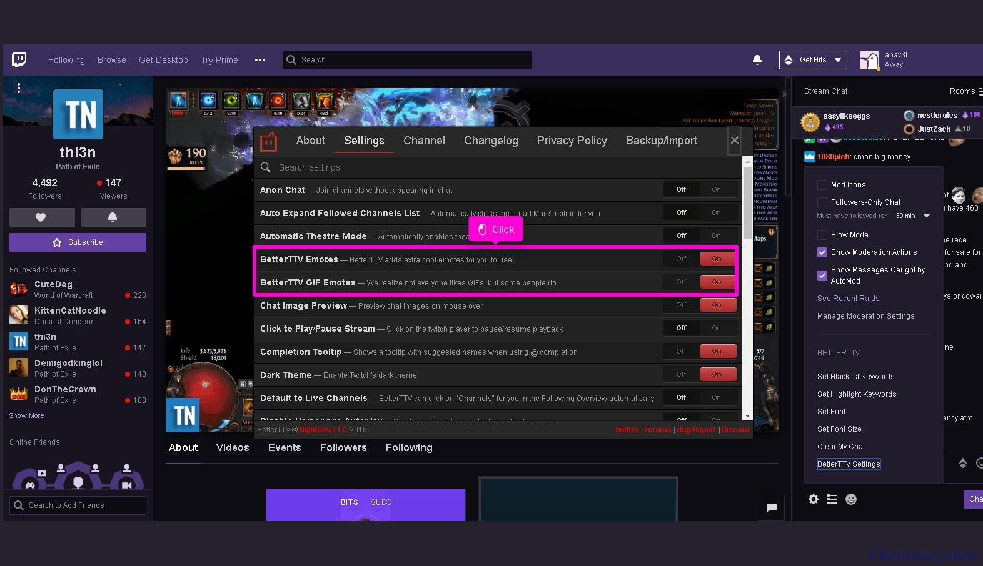This screenshot has width=983, height=566.
Task: Open the emote picker smiley icon
Action: click(x=851, y=499)
